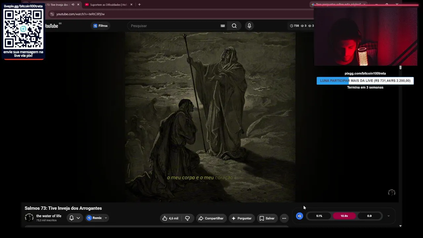
Task: Click the 10.9x red stat pill
Action: (x=344, y=216)
